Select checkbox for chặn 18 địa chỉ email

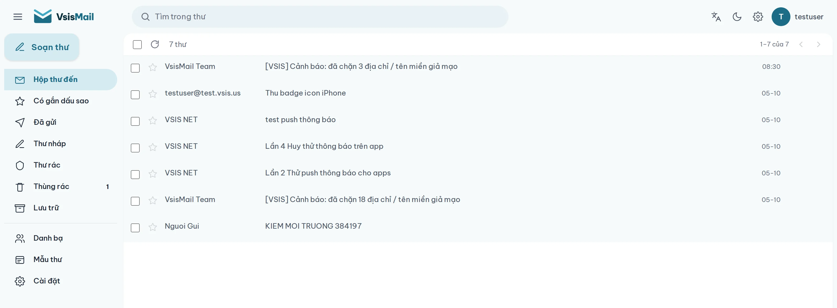[x=135, y=201]
